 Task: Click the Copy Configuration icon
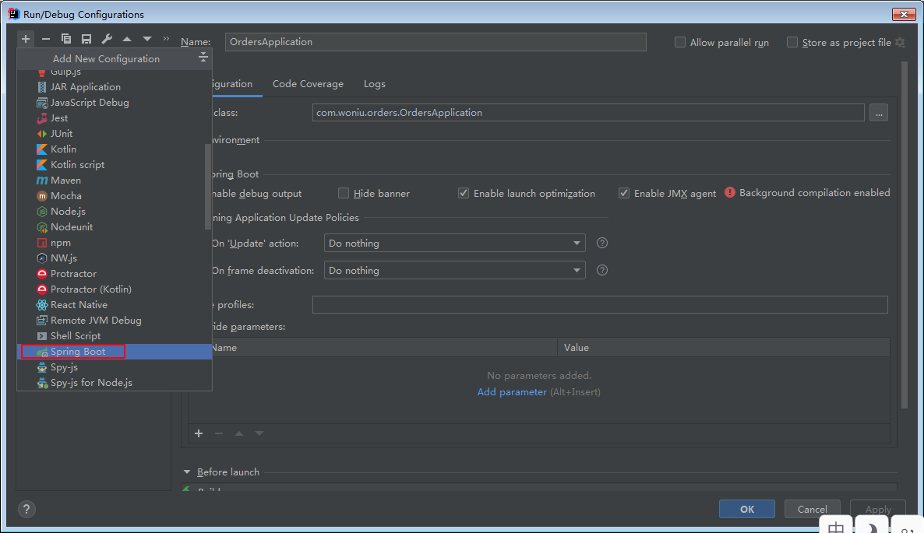[x=66, y=39]
